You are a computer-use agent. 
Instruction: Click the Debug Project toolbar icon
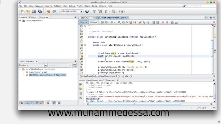pyautogui.click(x=114, y=11)
